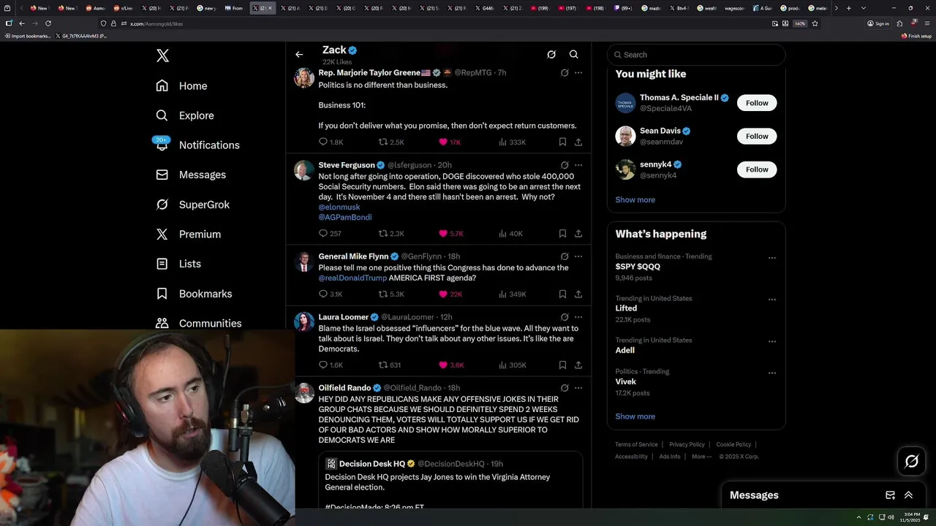Viewport: 936px width, 526px height.
Task: Bookmark Steve Ferguson's post
Action: coord(562,234)
